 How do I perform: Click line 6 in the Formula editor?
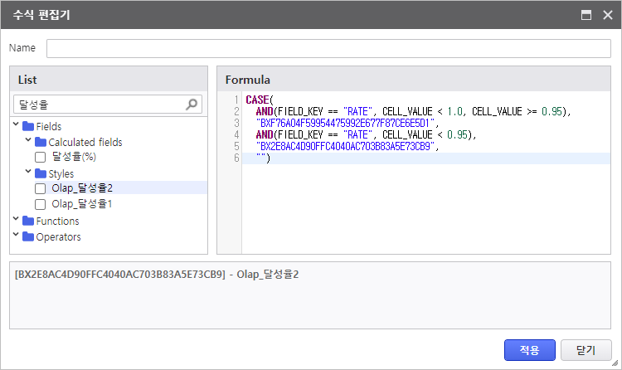pos(415,158)
